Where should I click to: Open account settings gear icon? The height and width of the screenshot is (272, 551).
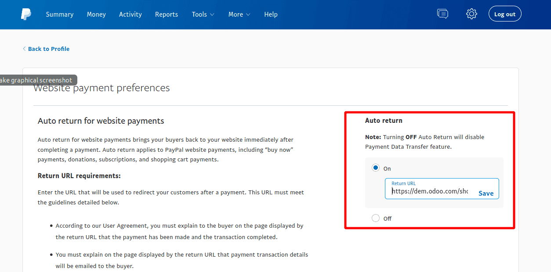[471, 14]
